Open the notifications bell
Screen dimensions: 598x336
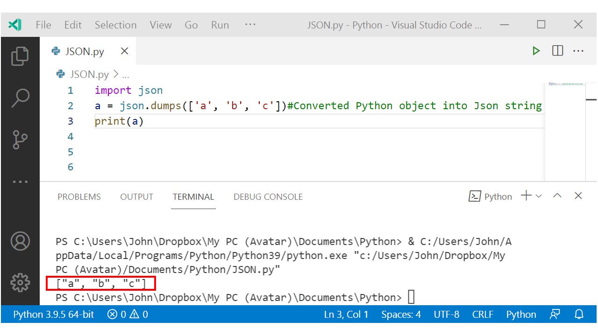pos(578,314)
